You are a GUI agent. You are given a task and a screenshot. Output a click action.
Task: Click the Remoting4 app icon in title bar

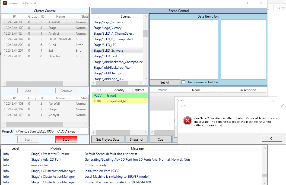tap(5, 3)
